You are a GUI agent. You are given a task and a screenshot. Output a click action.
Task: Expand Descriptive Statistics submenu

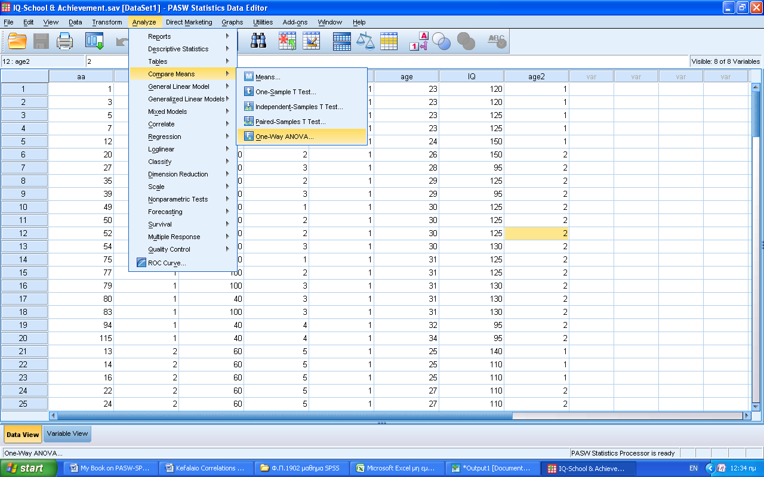[x=183, y=49]
